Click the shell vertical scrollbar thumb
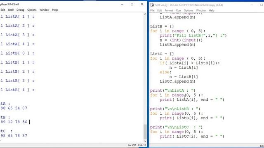Image resolution: width=264 pixels, height=148 pixels. (x=145, y=132)
